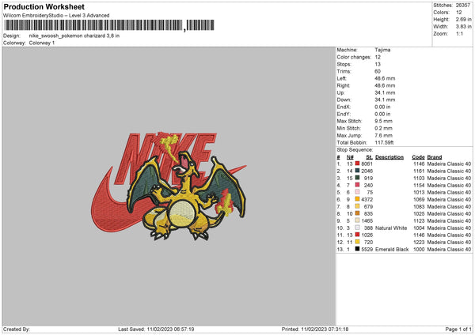Click the 'Left:' measurement label

click(342, 78)
